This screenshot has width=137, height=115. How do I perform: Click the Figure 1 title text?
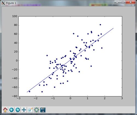tap(11, 3)
